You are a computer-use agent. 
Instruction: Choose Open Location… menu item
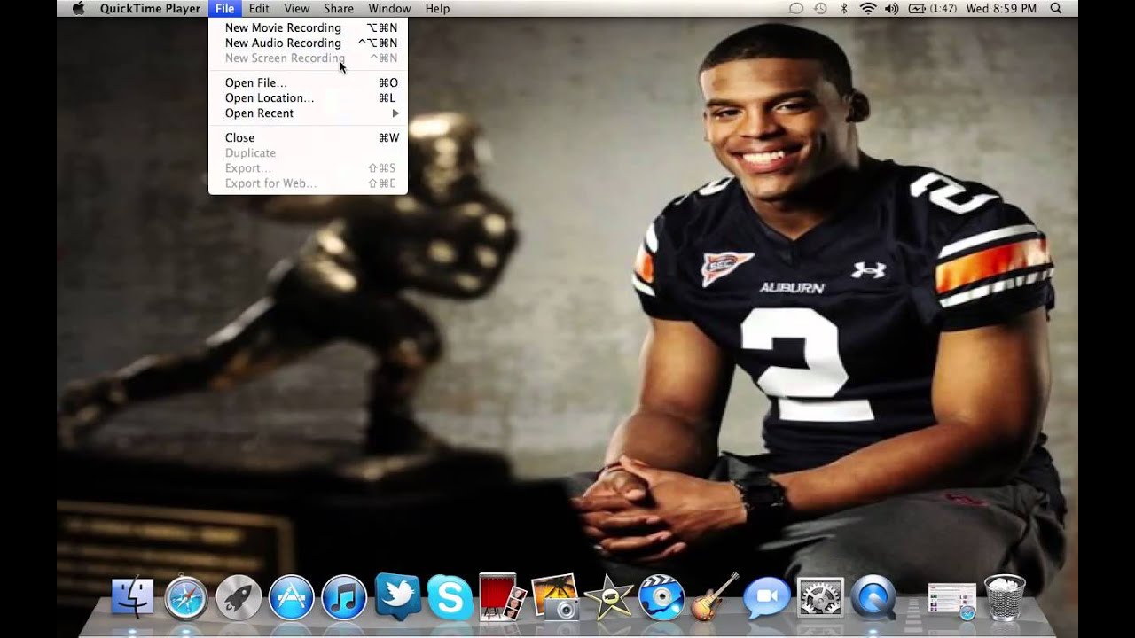308,97
